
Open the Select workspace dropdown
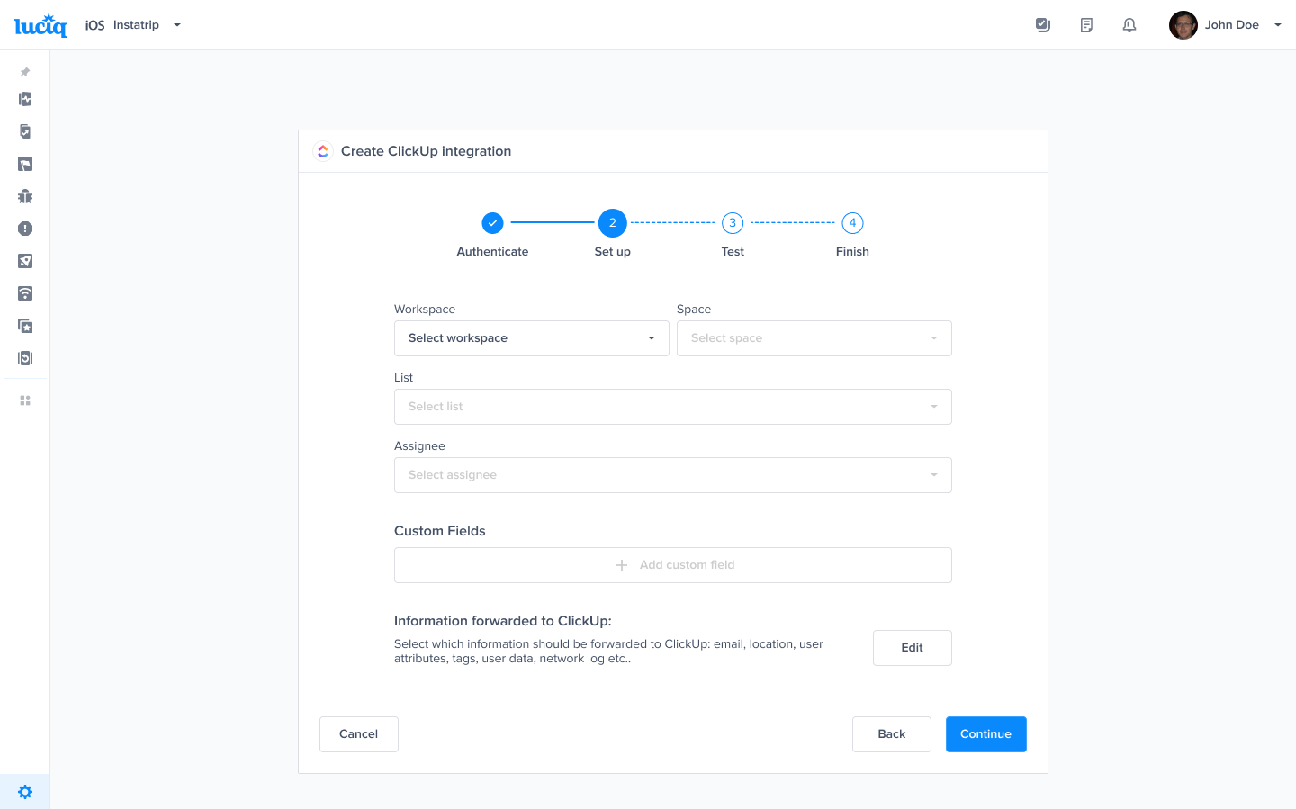point(531,337)
